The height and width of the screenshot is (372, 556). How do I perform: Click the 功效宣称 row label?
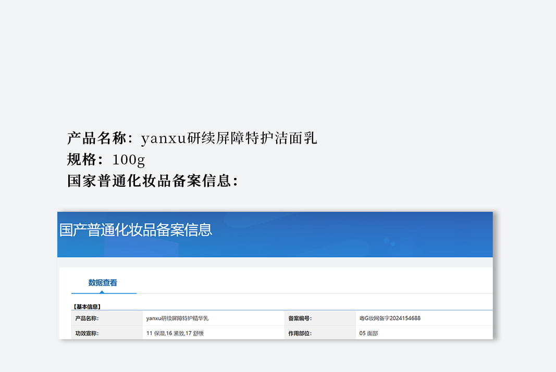tap(87, 333)
